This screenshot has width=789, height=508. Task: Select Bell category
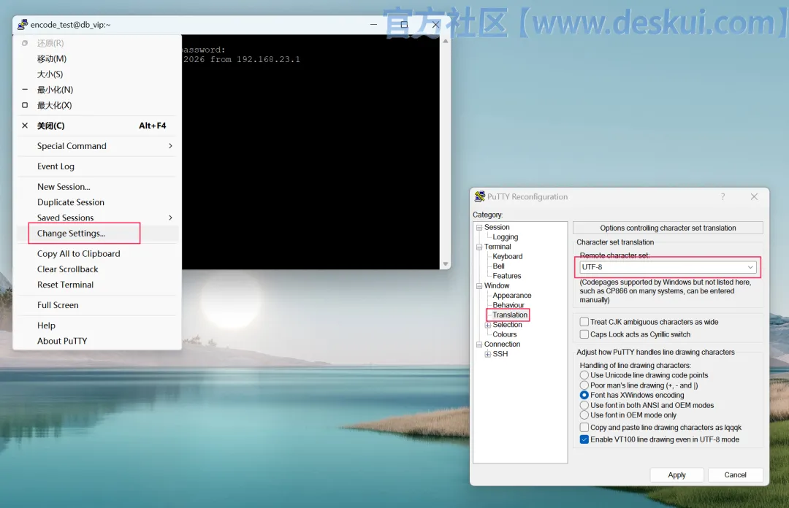pyautogui.click(x=498, y=266)
